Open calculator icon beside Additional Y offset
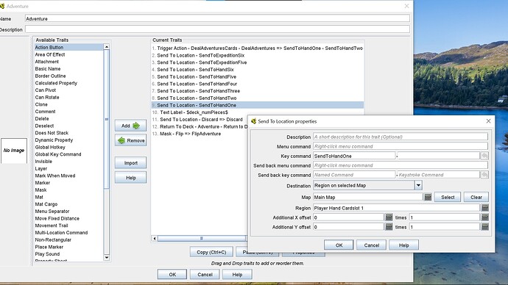This screenshot has height=285, width=508. click(x=389, y=227)
